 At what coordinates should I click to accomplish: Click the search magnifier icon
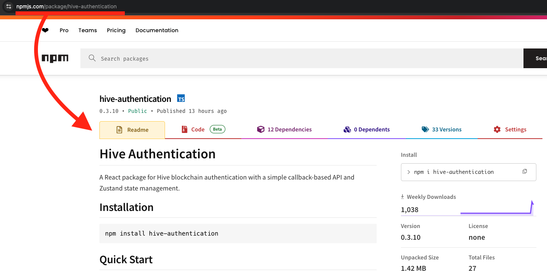tap(92, 58)
